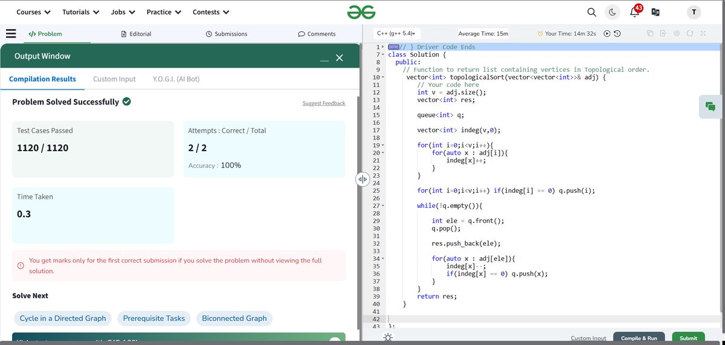Click the Compile & Run button

(x=639, y=338)
